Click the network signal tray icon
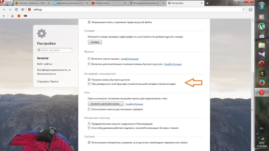The width and height of the screenshot is (269, 151). point(262,138)
